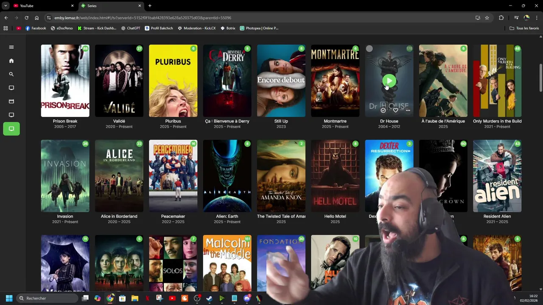Click the Peacemaker title link
The width and height of the screenshot is (543, 305).
coord(173,216)
